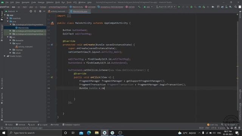Collapse the java folder

pyautogui.click(x=8, y=22)
